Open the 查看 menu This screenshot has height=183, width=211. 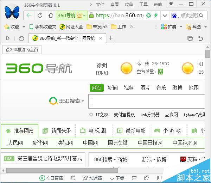click(x=115, y=5)
